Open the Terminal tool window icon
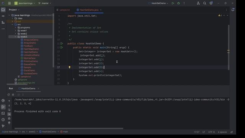 (x=3, y=113)
